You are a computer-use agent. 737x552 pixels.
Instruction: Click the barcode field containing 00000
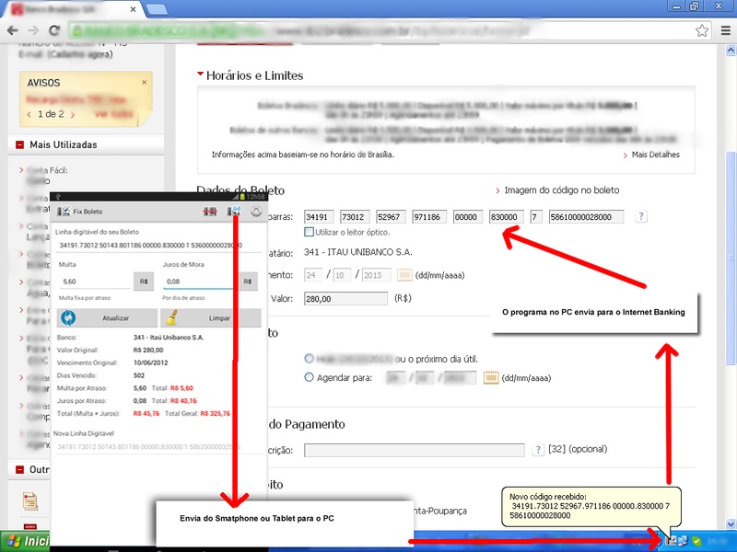coord(468,217)
